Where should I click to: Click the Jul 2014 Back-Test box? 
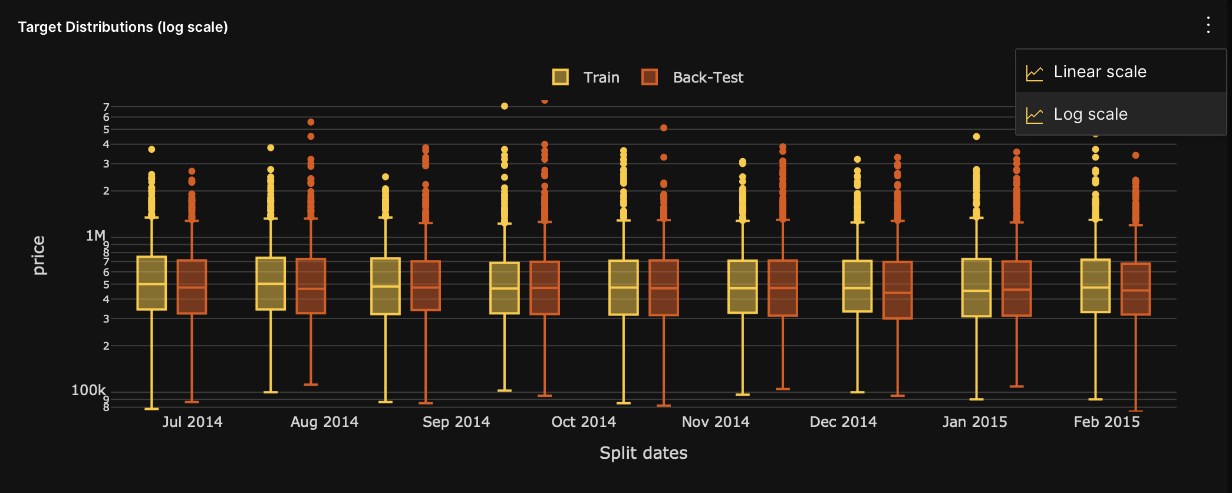point(192,287)
